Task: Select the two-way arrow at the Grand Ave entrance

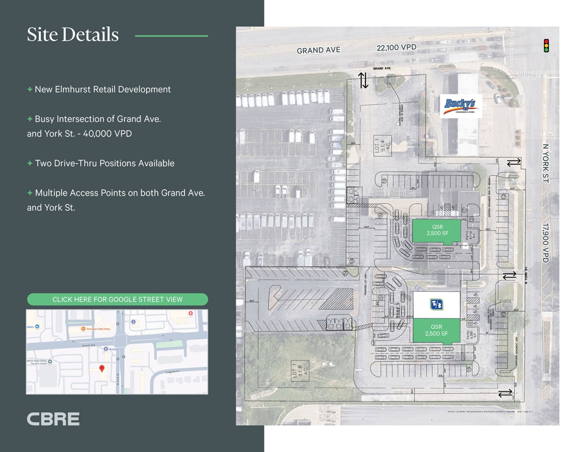Action: pos(364,80)
